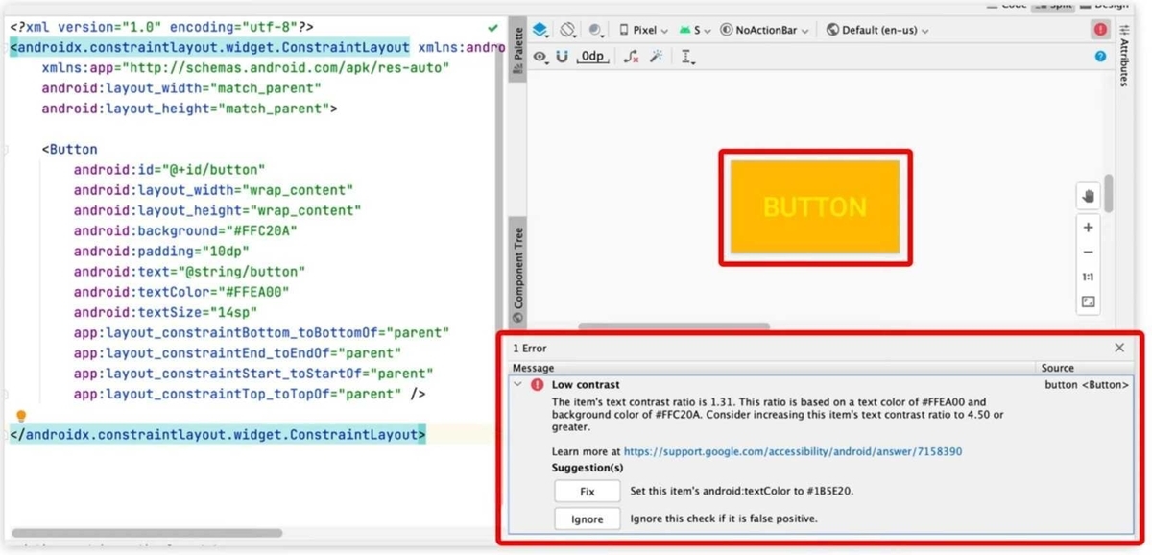1152x555 pixels.
Task: Toggle autoconnect with the magnet icon
Action: coord(563,56)
